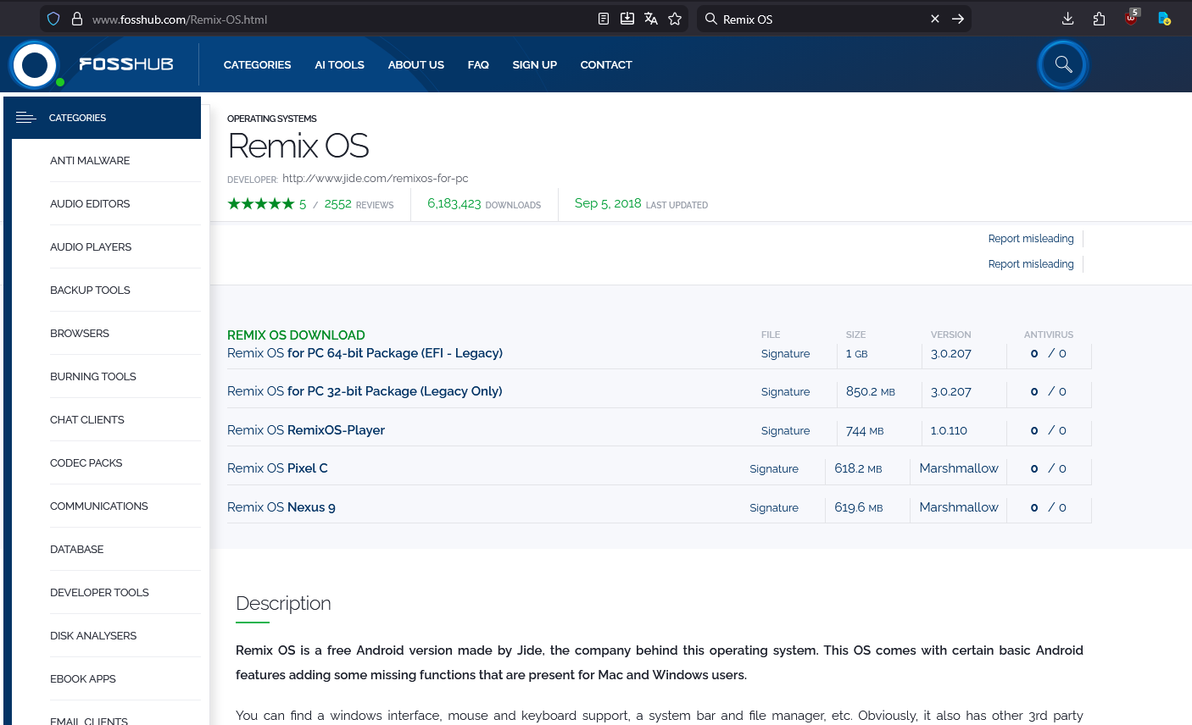Click the FossHub magnifier search icon
This screenshot has width=1192, height=725.
tap(1063, 64)
